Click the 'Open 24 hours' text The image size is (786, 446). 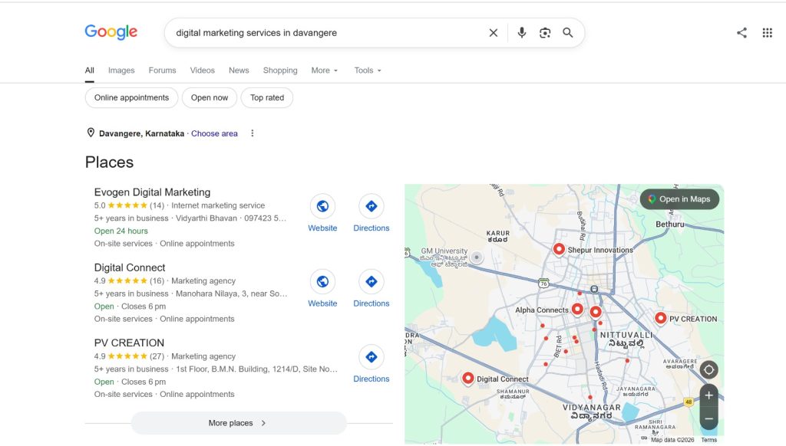click(x=121, y=231)
